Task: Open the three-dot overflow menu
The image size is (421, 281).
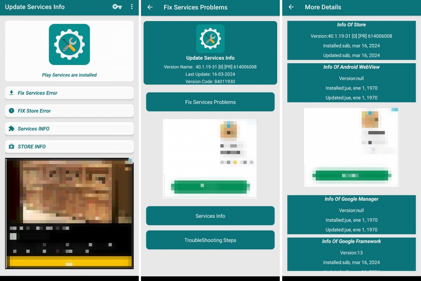Action: tap(132, 7)
